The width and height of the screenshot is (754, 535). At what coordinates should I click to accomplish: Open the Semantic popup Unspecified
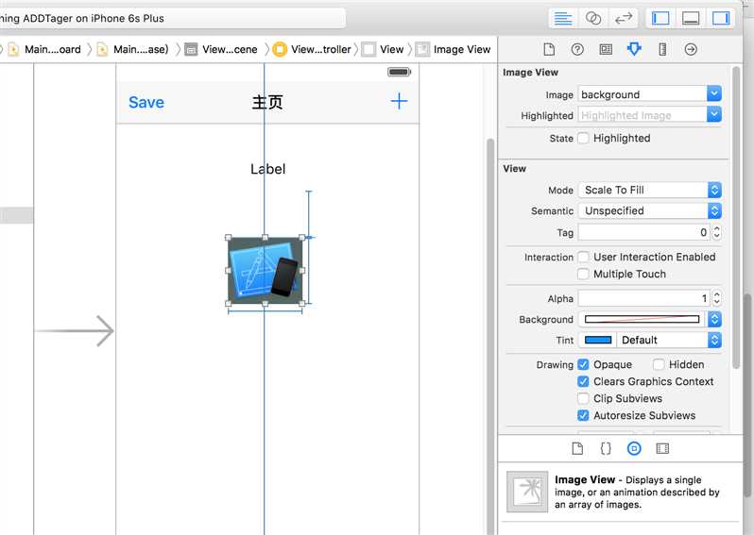click(650, 210)
